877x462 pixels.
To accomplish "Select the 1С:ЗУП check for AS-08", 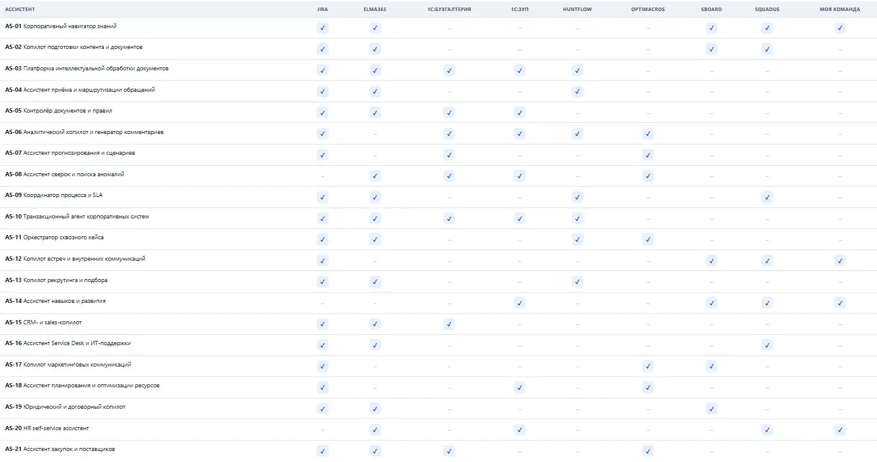I will coord(519,176).
